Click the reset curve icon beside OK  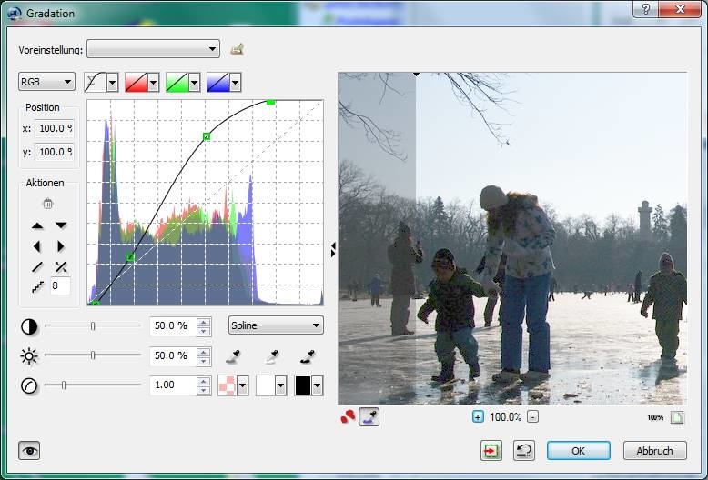point(523,451)
